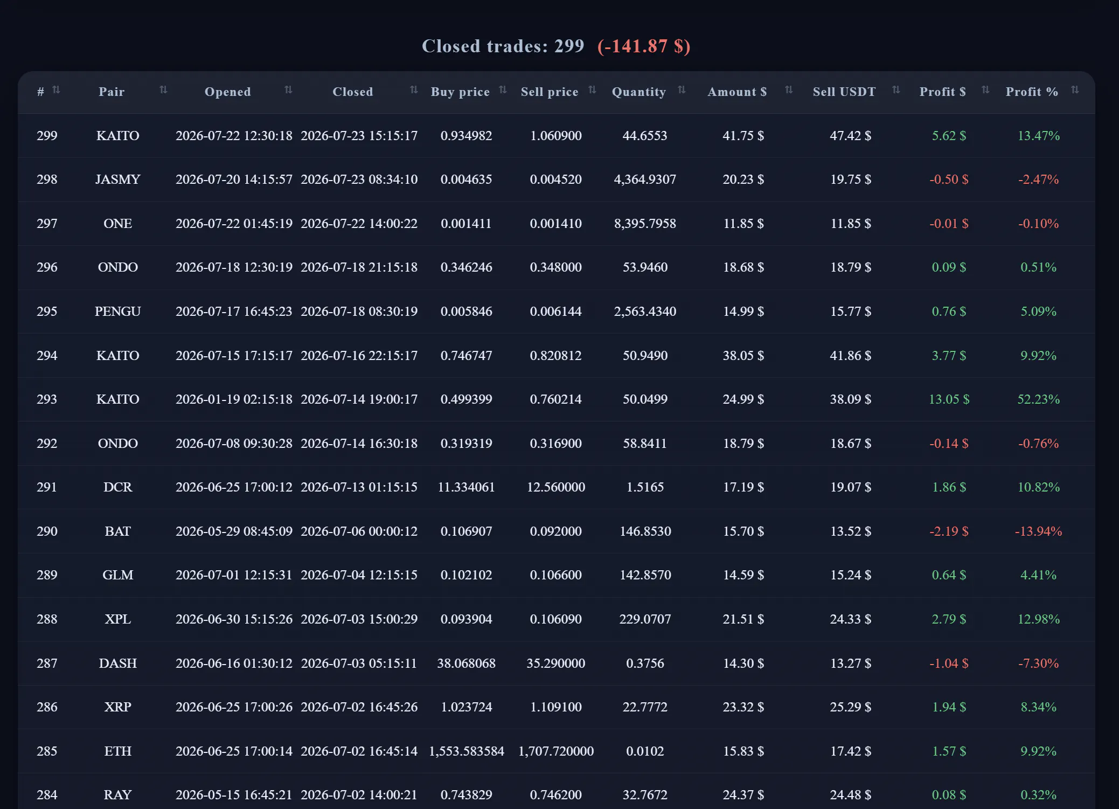Select Sell USDT 47.42 $ cell

850,136
